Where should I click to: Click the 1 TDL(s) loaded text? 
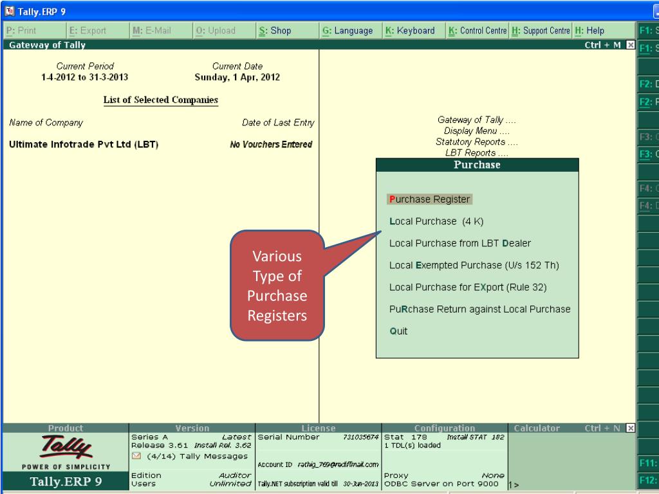413,445
